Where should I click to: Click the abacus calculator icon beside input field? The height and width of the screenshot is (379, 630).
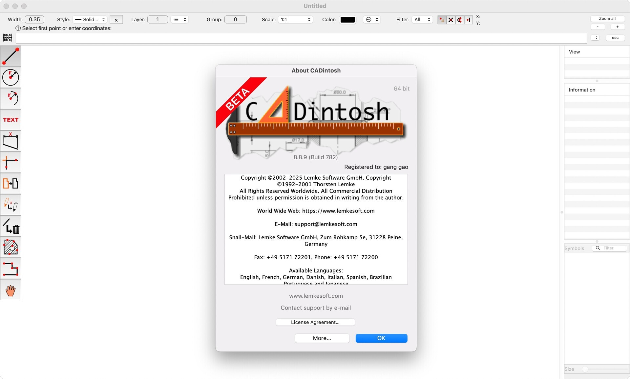point(8,38)
